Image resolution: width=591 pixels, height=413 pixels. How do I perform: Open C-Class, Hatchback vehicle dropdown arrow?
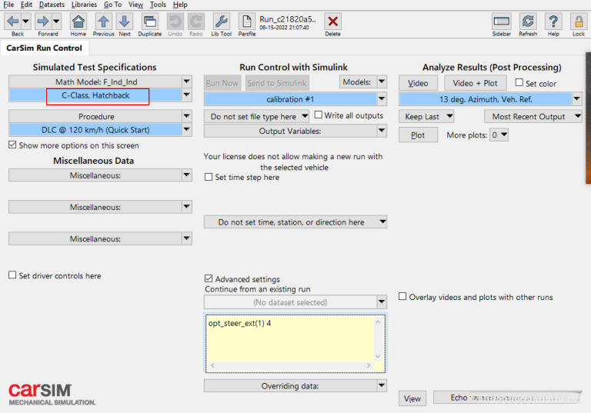[186, 95]
